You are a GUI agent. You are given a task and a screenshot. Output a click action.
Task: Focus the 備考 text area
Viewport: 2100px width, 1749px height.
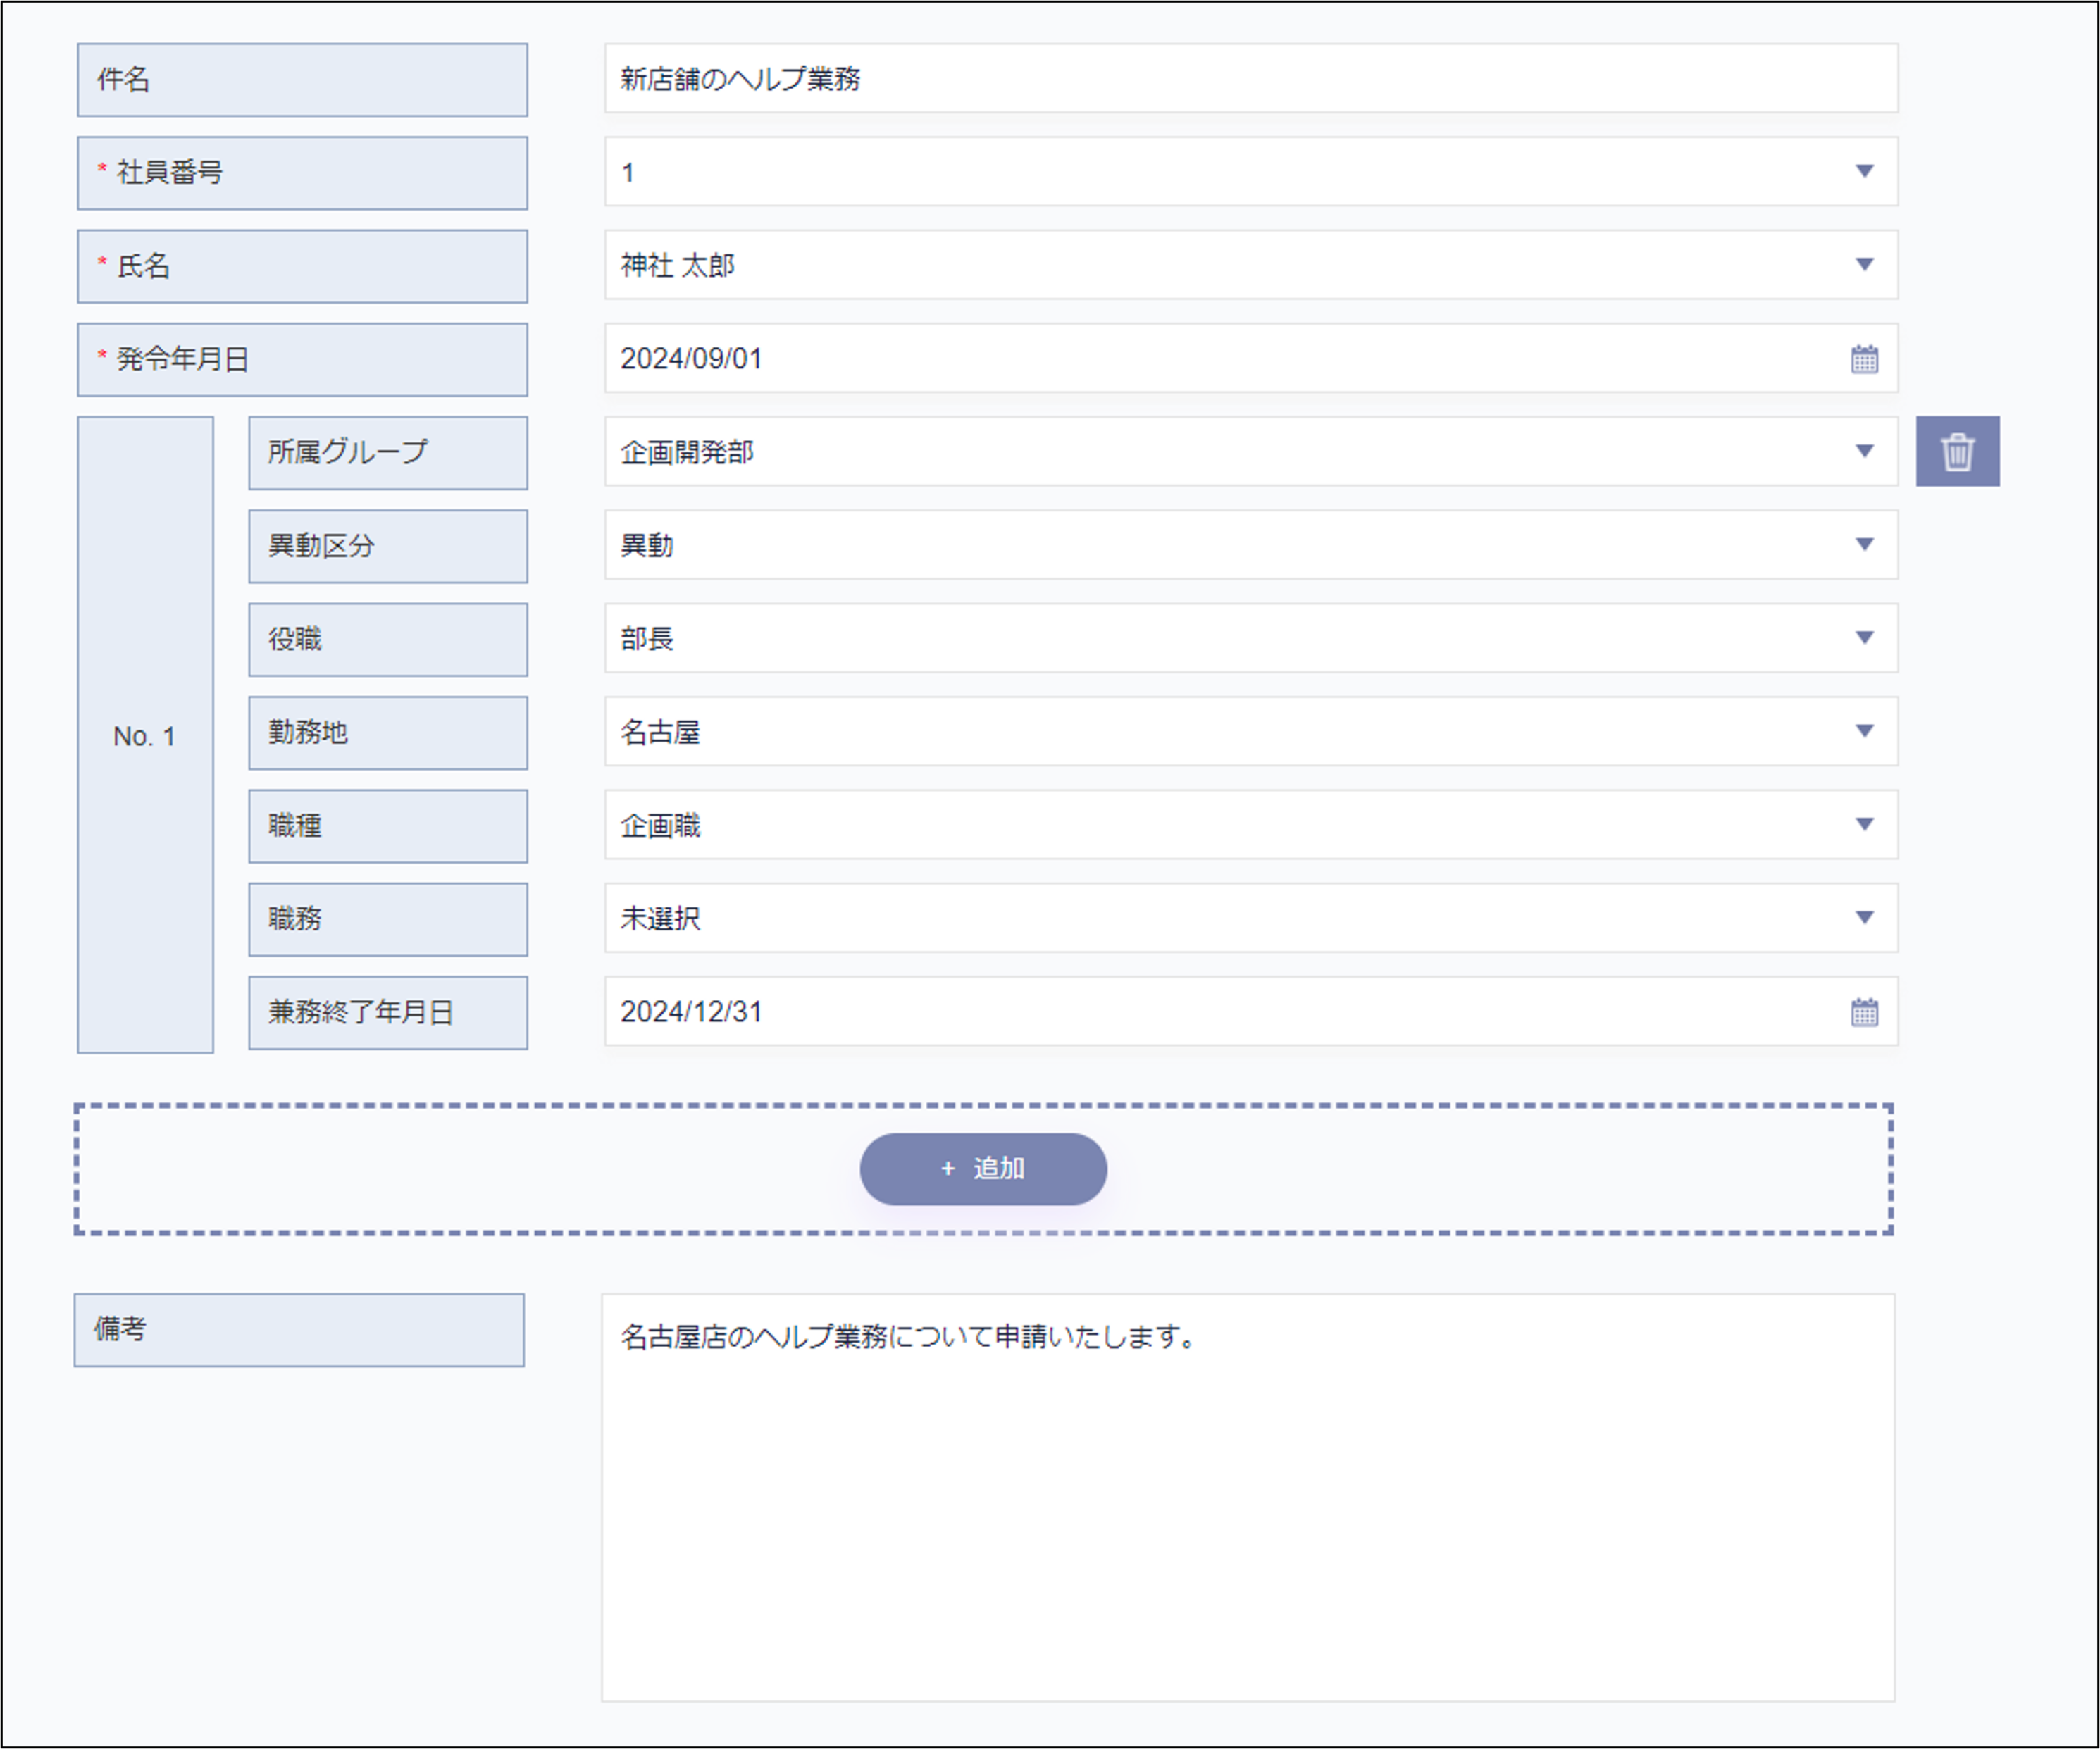(x=1248, y=1497)
